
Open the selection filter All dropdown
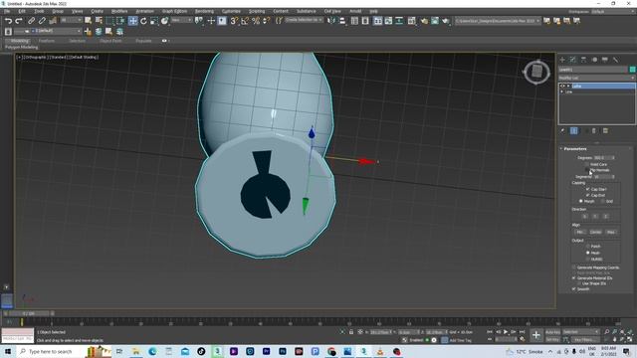tap(70, 20)
